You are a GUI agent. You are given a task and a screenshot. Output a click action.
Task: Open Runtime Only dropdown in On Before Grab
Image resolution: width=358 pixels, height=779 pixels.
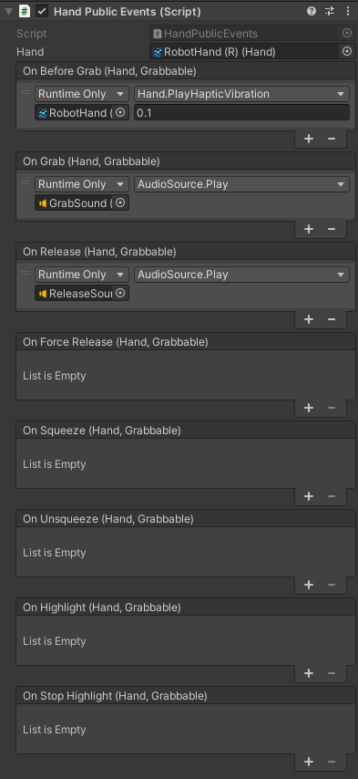(x=81, y=94)
